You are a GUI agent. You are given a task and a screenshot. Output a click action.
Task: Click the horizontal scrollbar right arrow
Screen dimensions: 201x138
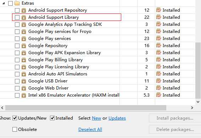point(192,108)
